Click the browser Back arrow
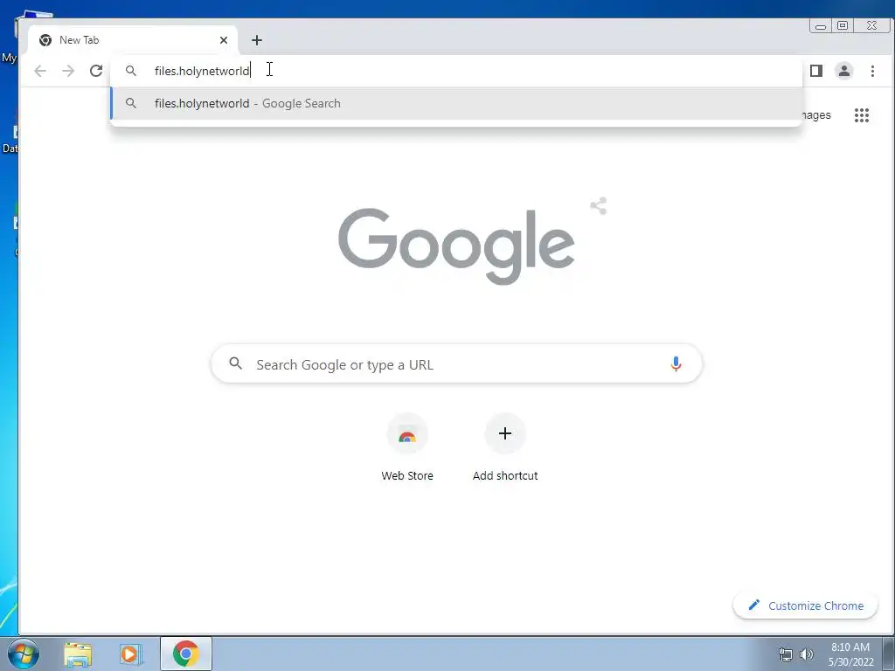895x671 pixels. (40, 71)
